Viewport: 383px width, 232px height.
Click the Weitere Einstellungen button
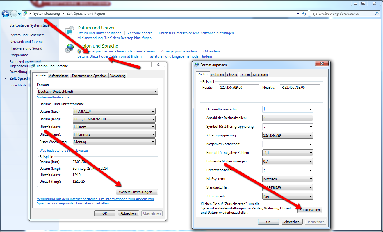pyautogui.click(x=137, y=192)
